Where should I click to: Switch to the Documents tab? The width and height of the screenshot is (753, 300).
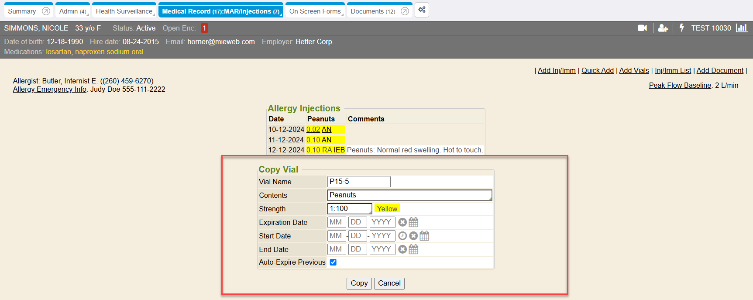372,11
